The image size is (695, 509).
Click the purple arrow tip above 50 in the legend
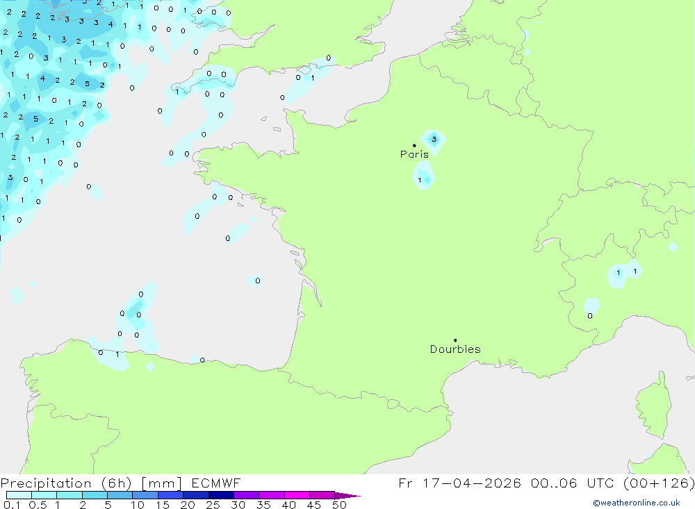coord(347,495)
